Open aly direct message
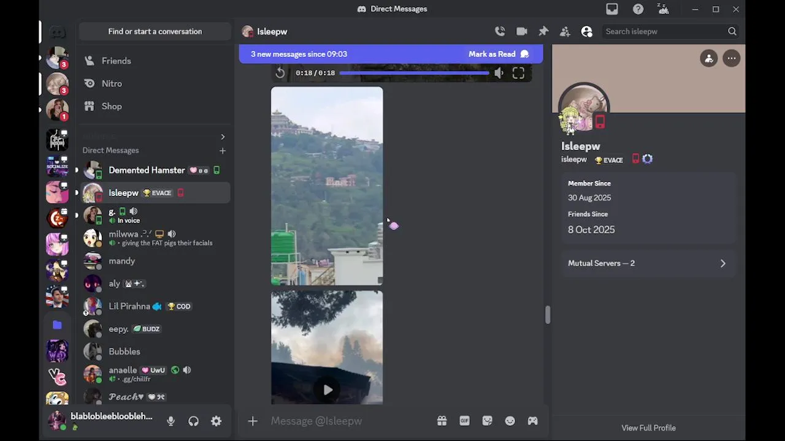Screen dimensions: 785x441 click(x=155, y=284)
